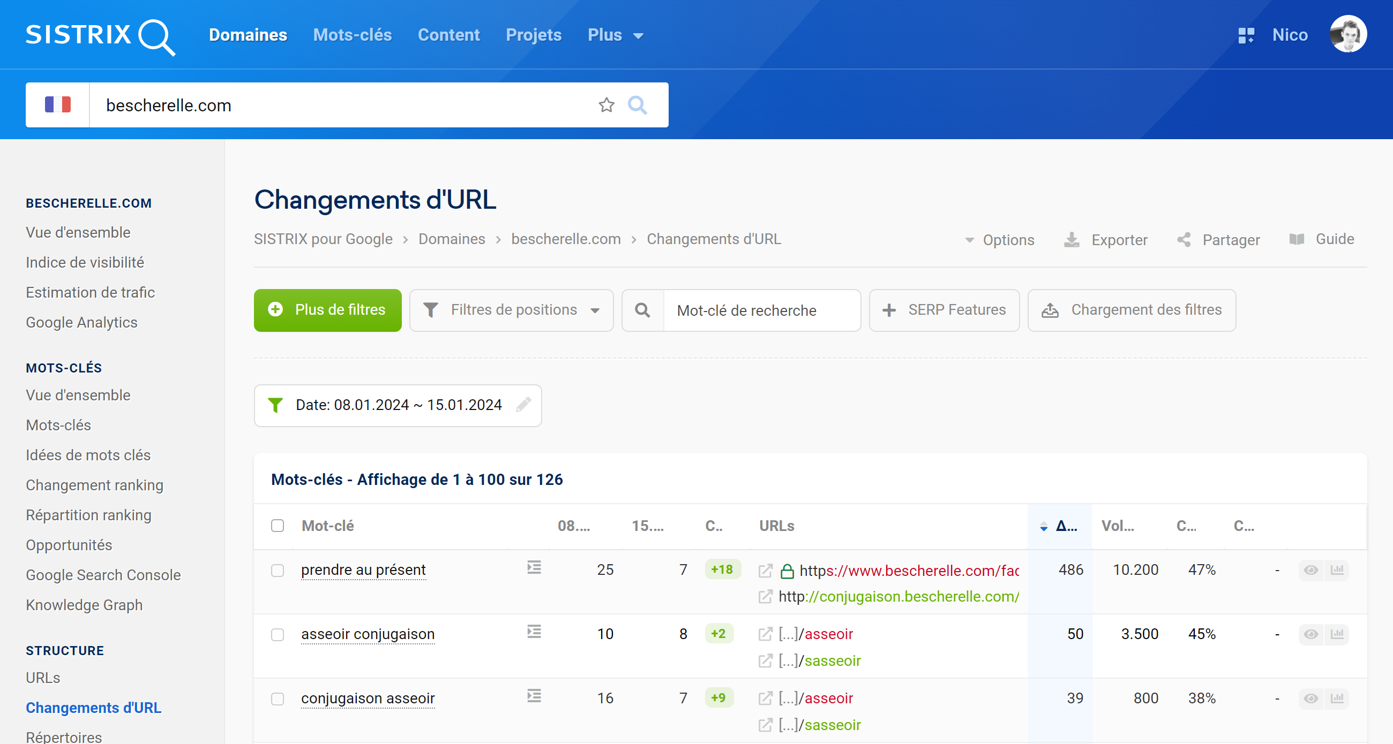The width and height of the screenshot is (1393, 744).
Task: Open external link icon for conjugaison.bescherelle.com URL
Action: [765, 596]
